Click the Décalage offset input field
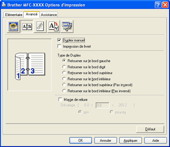Viewport: 170px width, 147px height. click(x=102, y=105)
